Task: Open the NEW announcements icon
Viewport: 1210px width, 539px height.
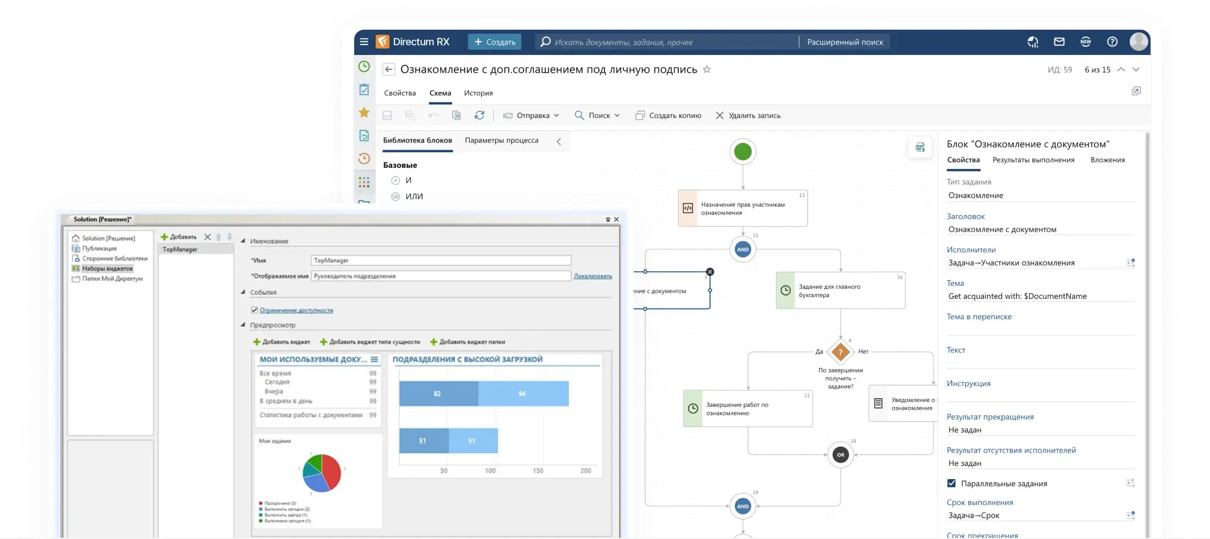Action: (x=1085, y=42)
